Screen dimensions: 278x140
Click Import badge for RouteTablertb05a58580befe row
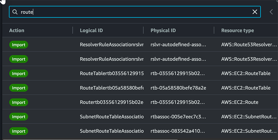tap(18, 88)
